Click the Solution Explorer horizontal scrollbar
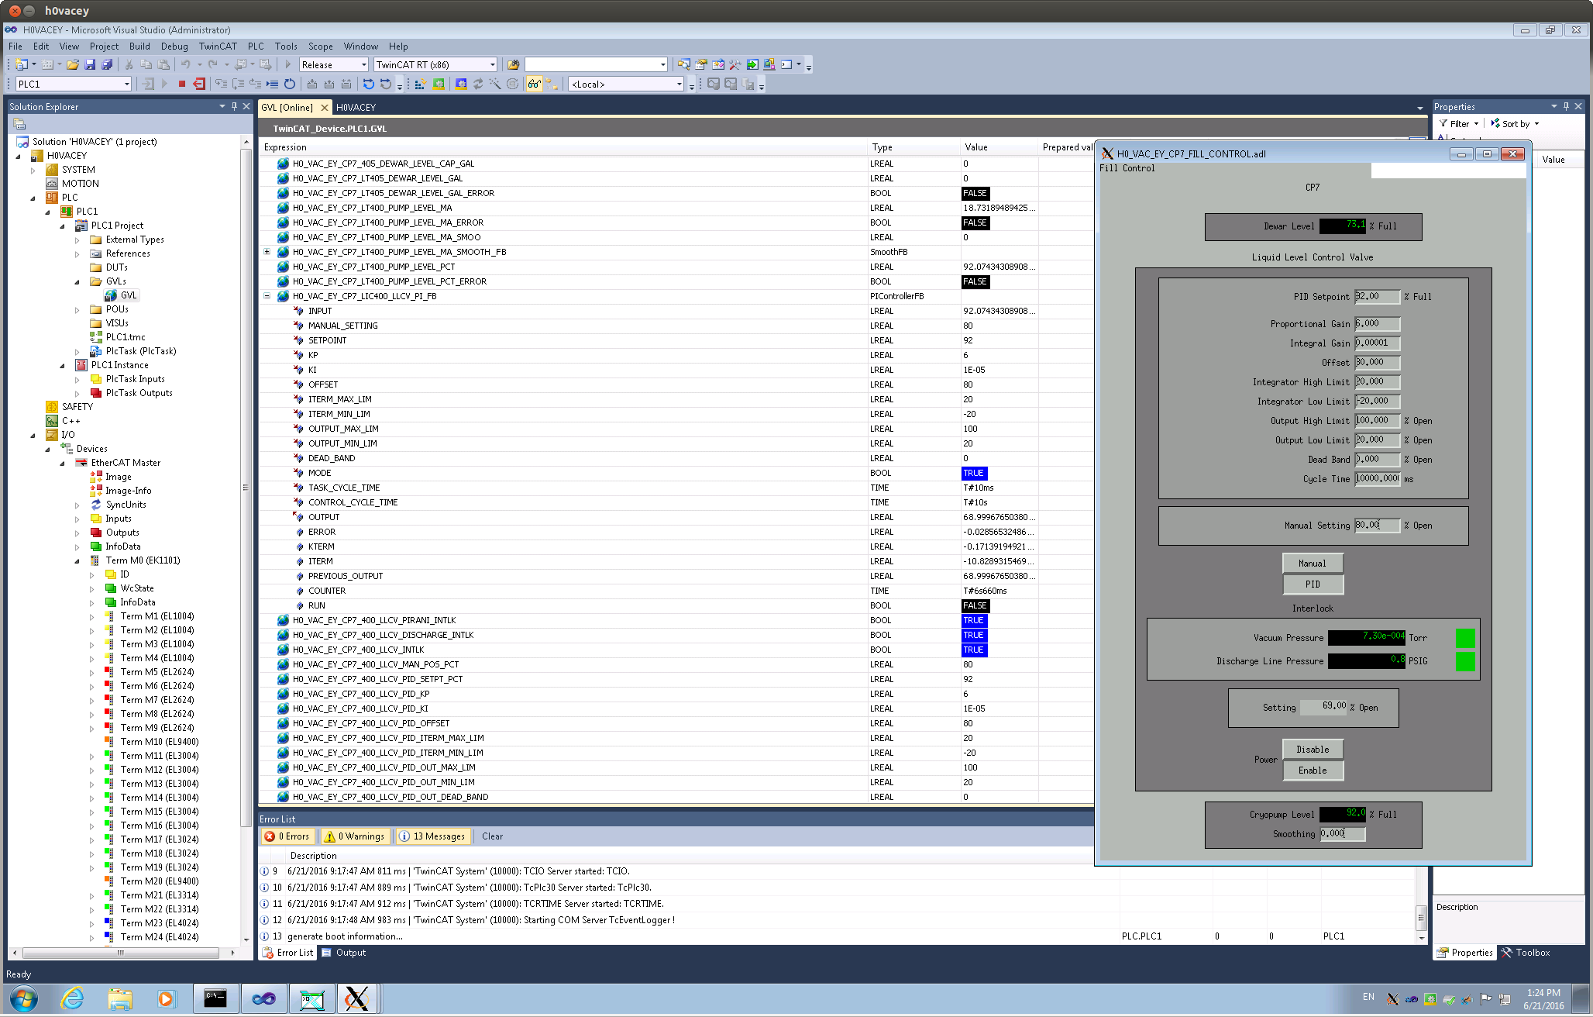 pyautogui.click(x=122, y=953)
